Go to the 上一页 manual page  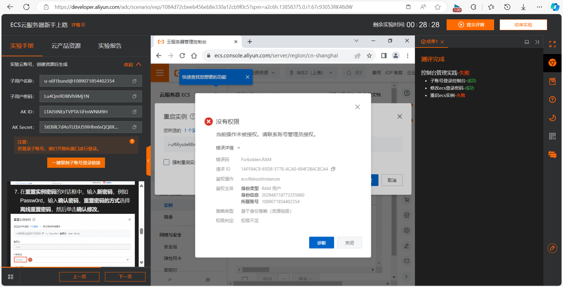(x=79, y=277)
